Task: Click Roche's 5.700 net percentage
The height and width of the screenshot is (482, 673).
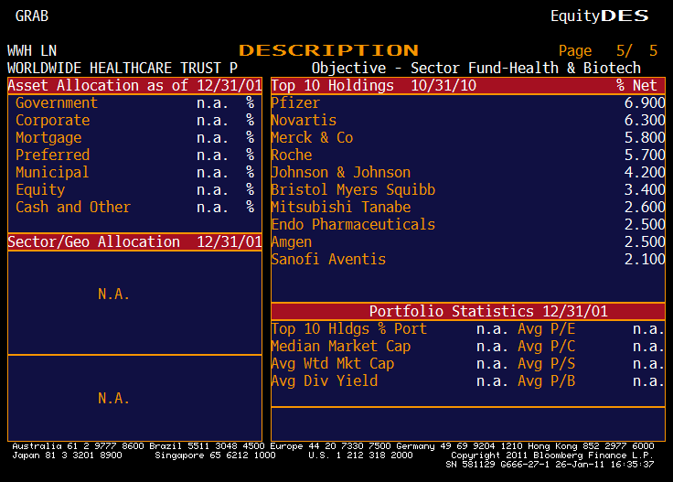Action: 645,155
